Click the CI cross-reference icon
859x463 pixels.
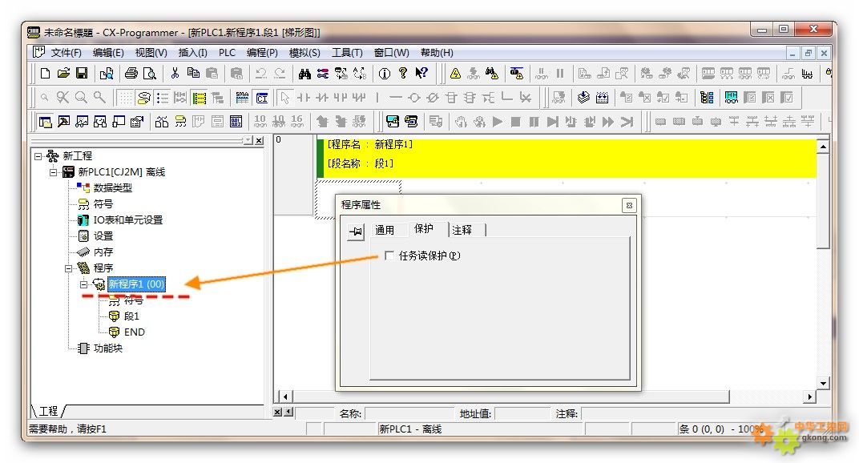click(x=262, y=98)
